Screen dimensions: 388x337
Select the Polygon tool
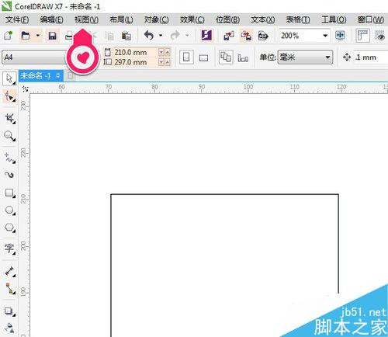[x=9, y=228]
